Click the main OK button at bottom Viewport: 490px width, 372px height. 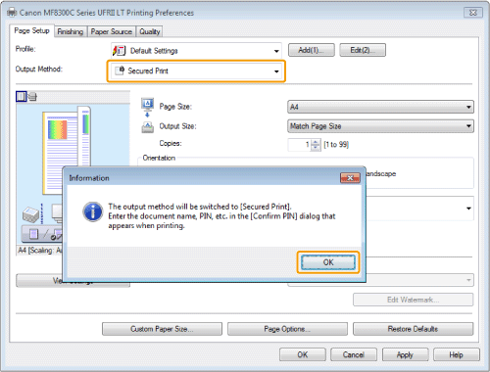[303, 354]
